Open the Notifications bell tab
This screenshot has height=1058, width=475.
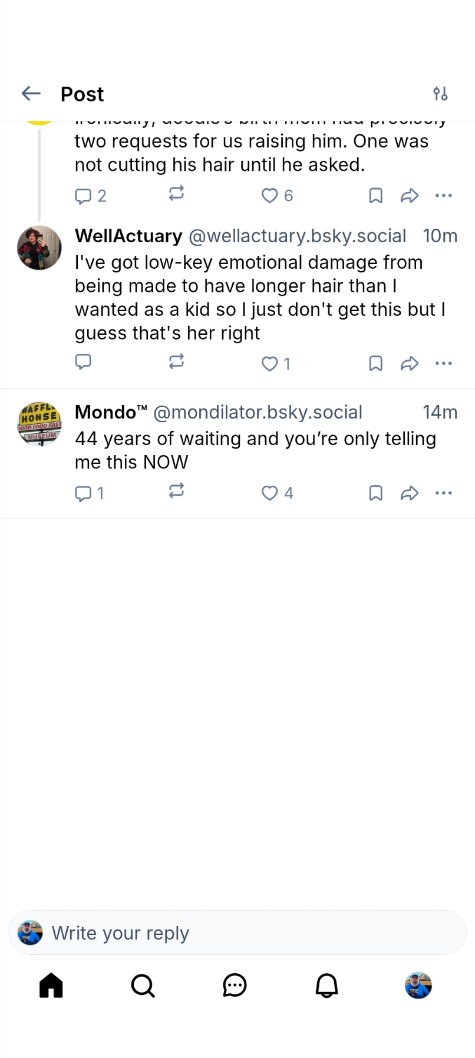(x=326, y=985)
